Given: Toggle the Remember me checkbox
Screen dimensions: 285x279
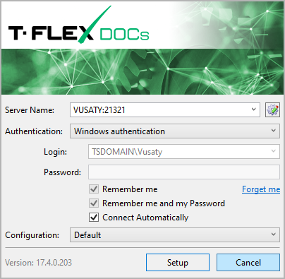Looking at the screenshot, I should (x=94, y=189).
